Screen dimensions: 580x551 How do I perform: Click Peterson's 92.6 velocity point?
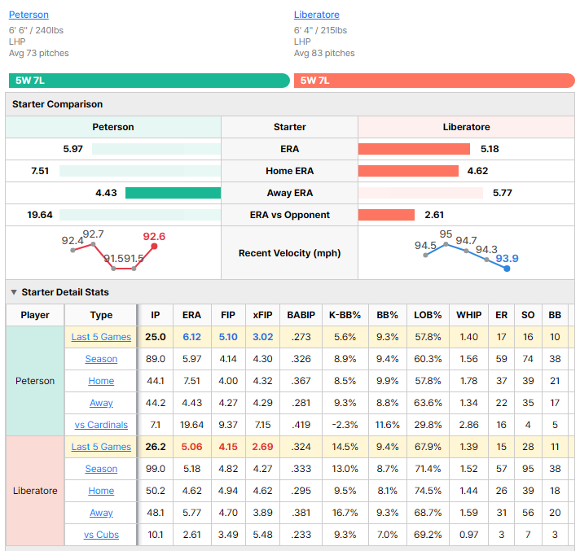154,246
